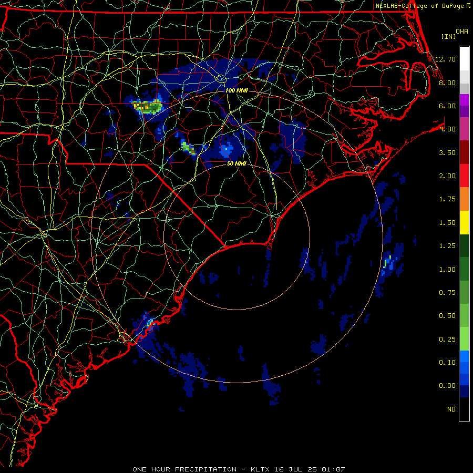Select the 0.10 legend value
The height and width of the screenshot is (473, 473).
pos(447,363)
